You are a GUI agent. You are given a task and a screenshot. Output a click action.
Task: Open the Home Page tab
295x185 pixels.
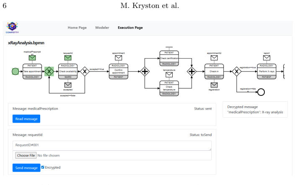(77, 28)
